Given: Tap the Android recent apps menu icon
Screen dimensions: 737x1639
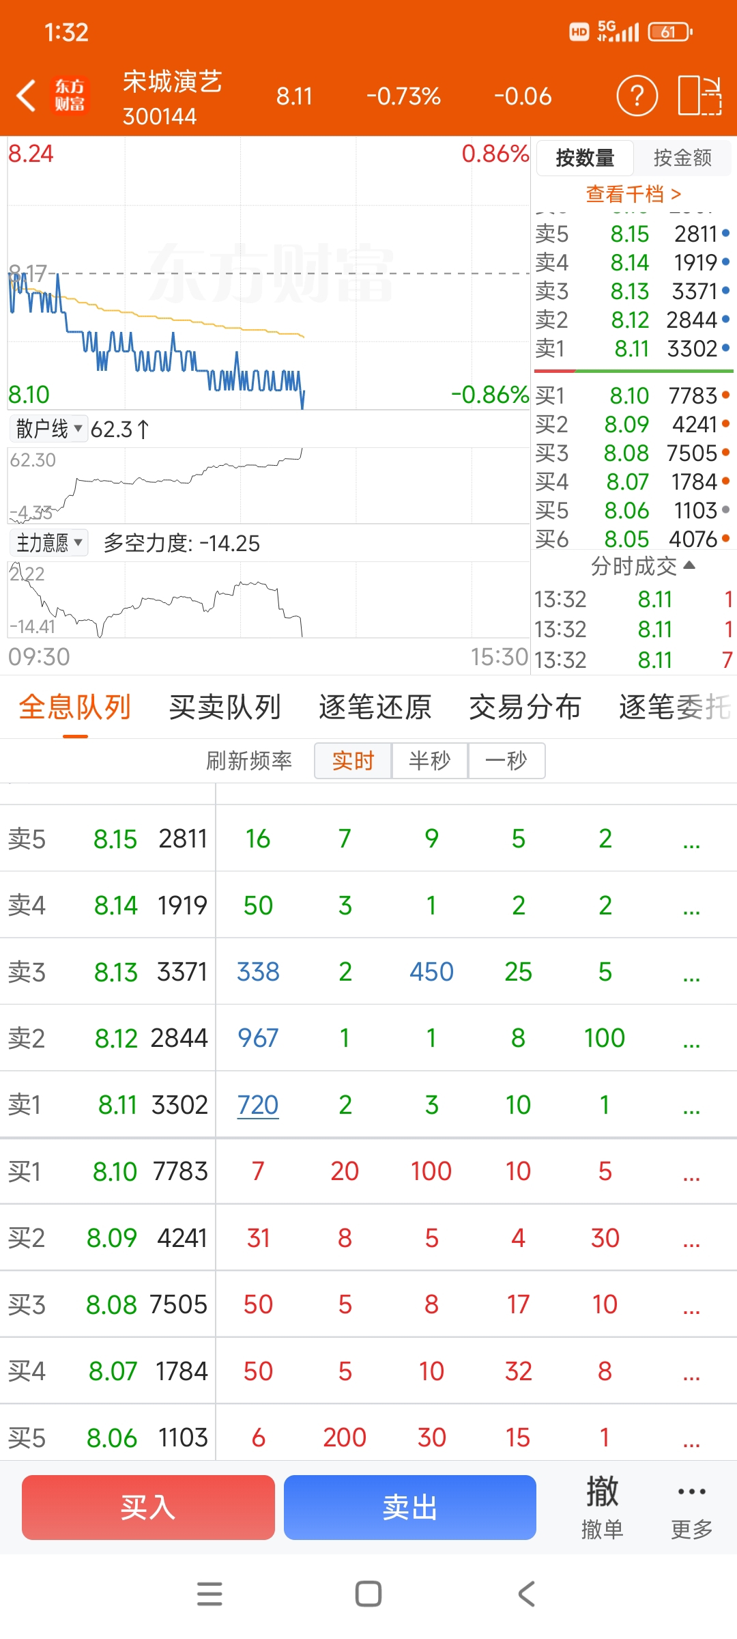Looking at the screenshot, I should 209,1594.
